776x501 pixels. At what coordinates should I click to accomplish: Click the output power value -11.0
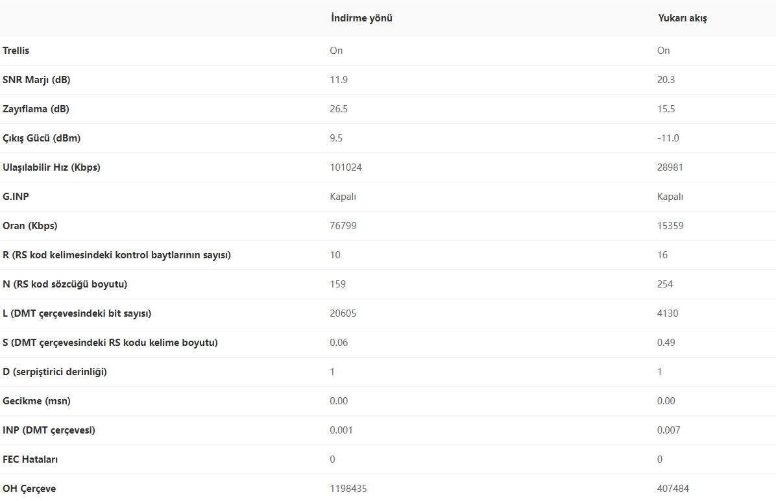(668, 138)
